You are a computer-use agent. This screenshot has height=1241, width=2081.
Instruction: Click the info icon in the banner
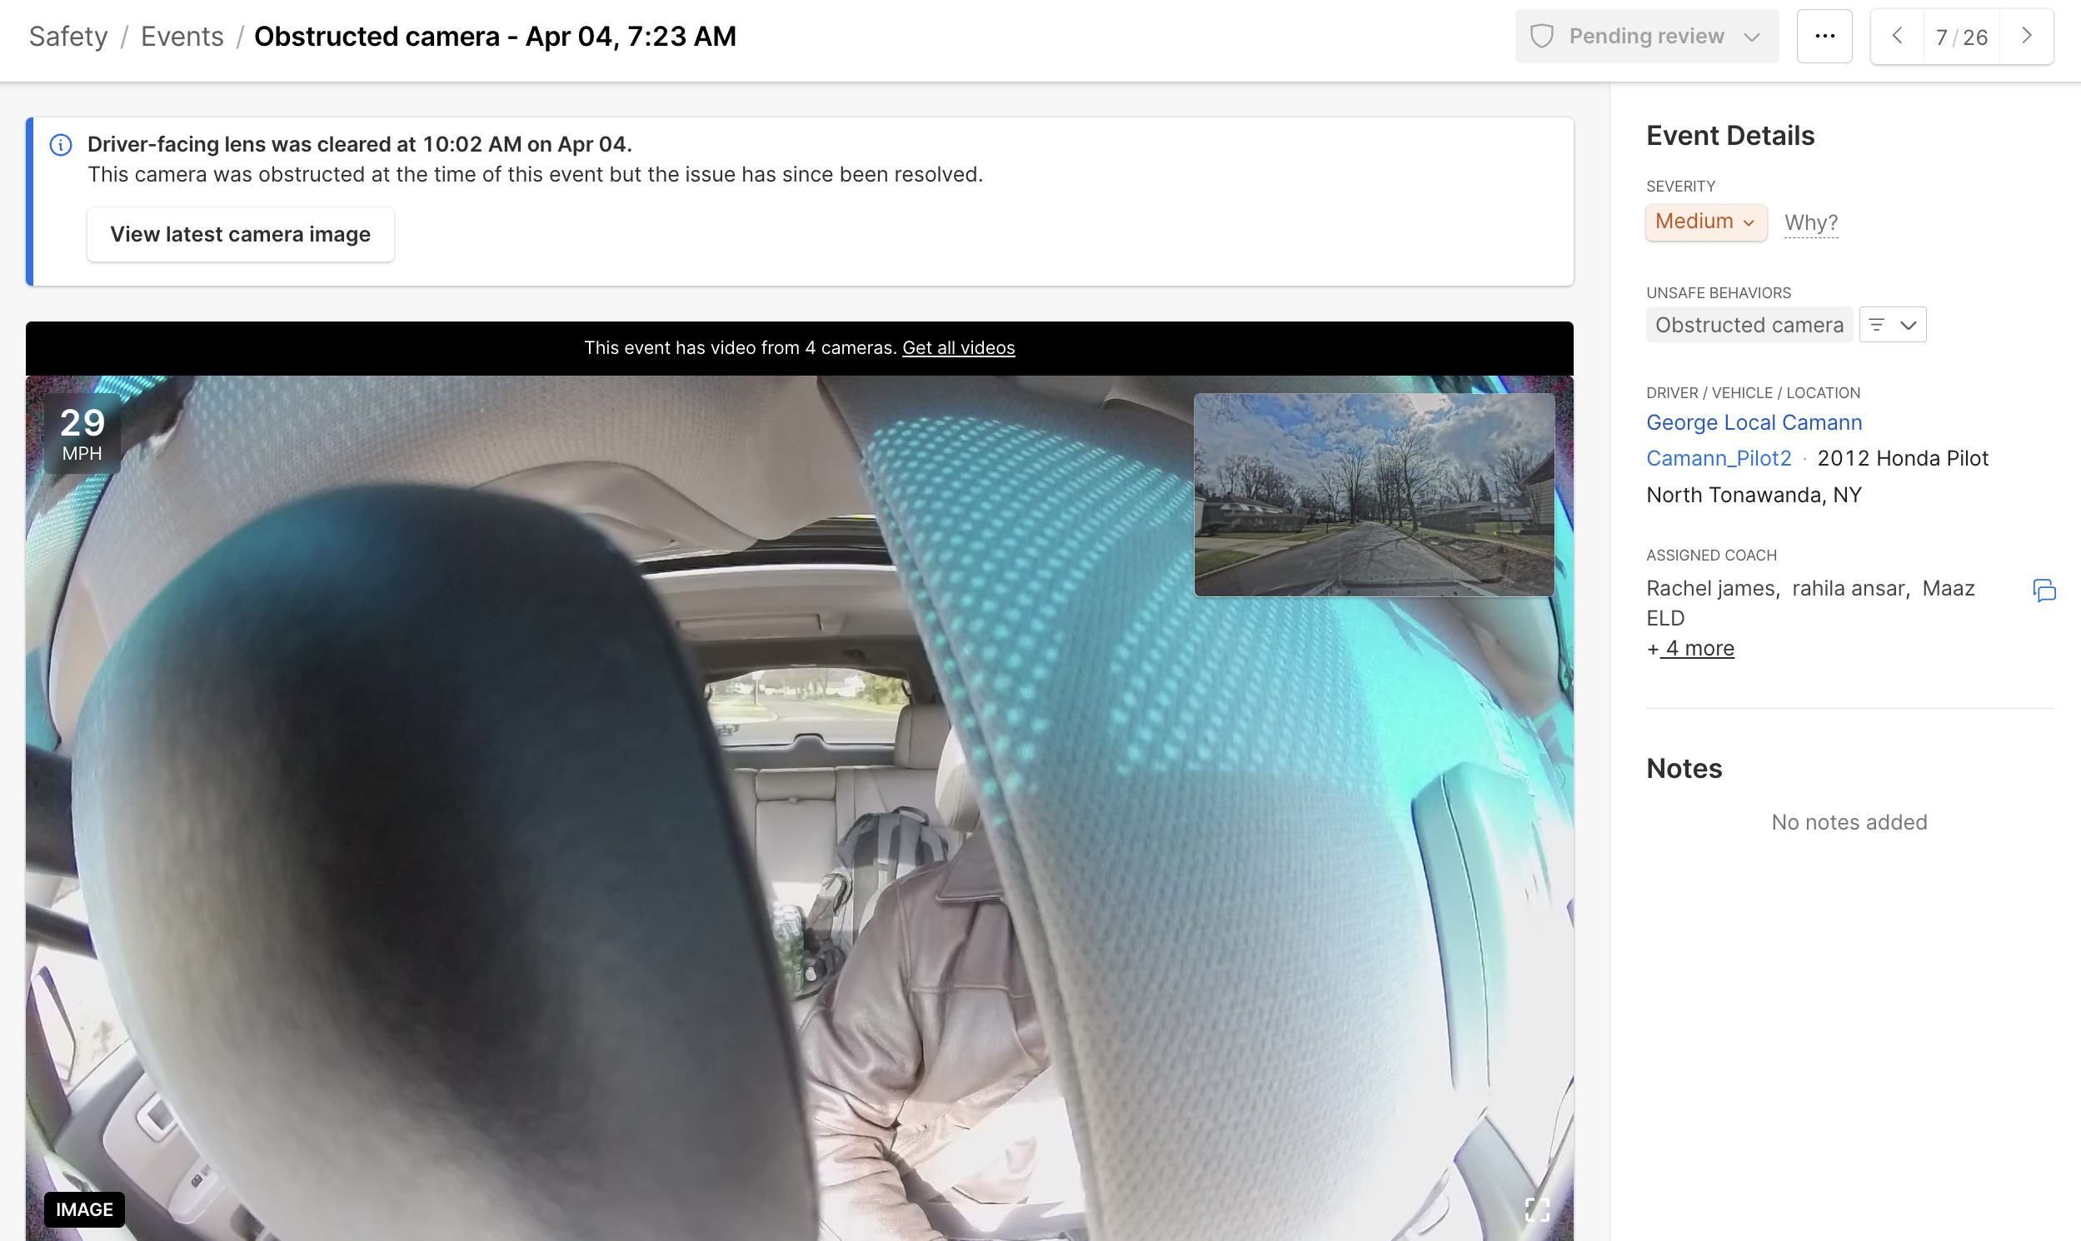tap(60, 145)
